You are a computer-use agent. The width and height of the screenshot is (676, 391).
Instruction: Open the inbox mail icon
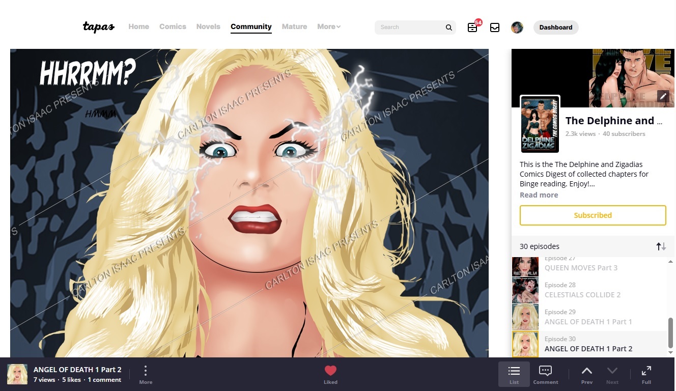(495, 27)
